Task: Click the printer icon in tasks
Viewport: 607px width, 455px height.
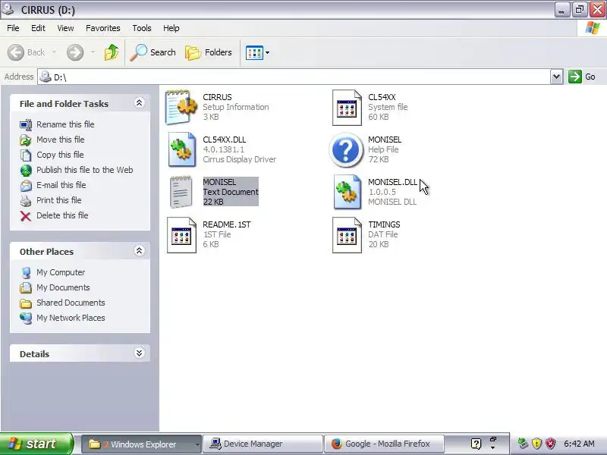Action: tap(26, 200)
